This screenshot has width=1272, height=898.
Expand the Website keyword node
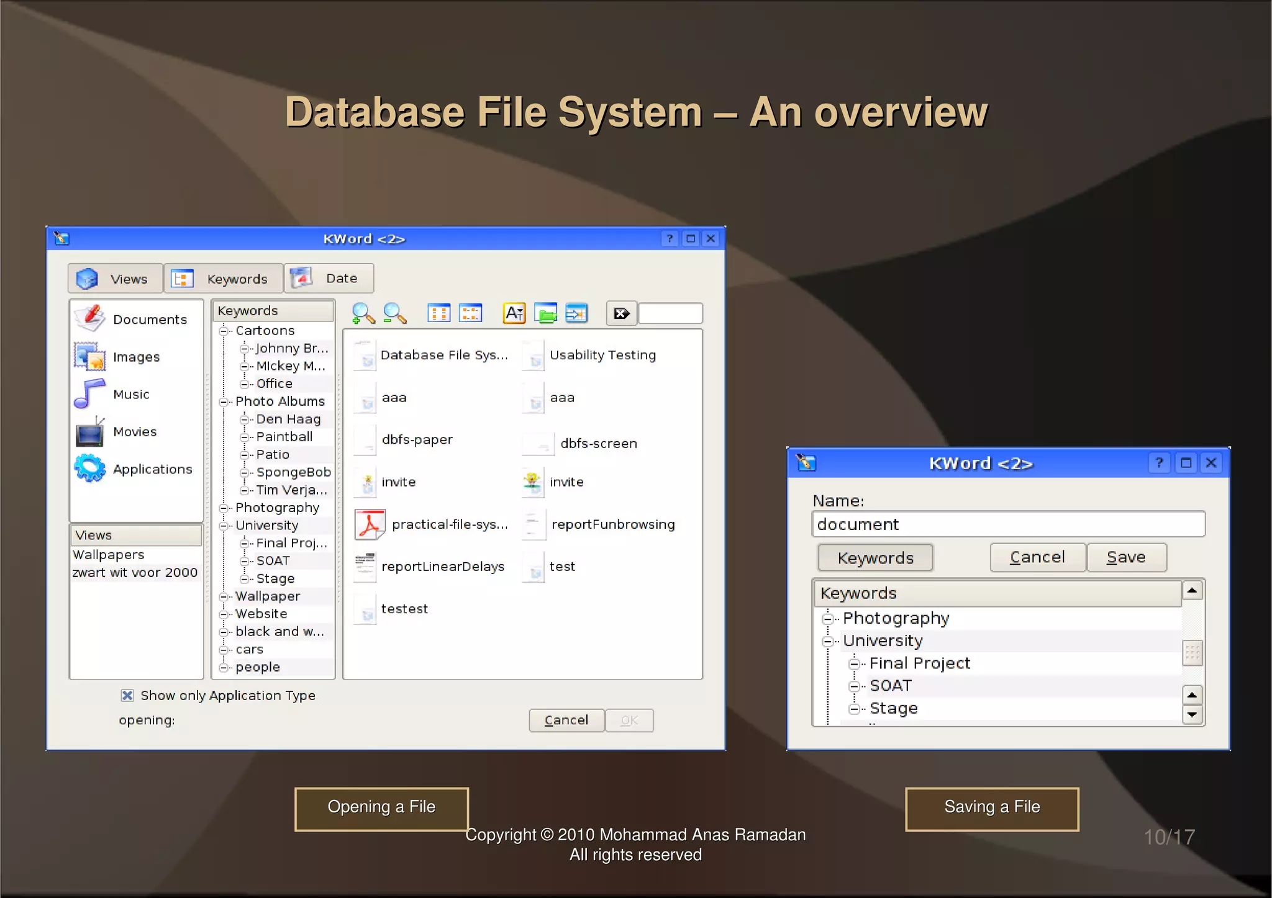click(x=224, y=614)
